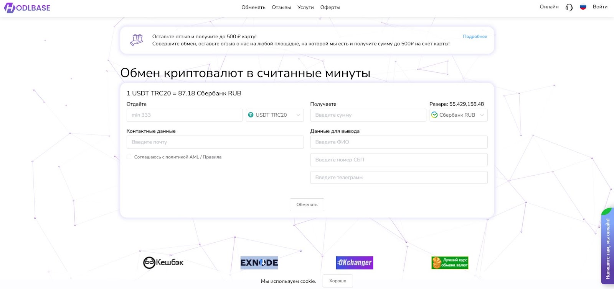
Task: Focus the Отдаёте amount field 'min 333'
Action: [185, 115]
